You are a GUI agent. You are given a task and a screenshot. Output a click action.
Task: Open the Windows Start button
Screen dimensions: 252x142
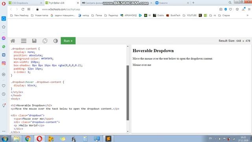click(x=5, y=139)
